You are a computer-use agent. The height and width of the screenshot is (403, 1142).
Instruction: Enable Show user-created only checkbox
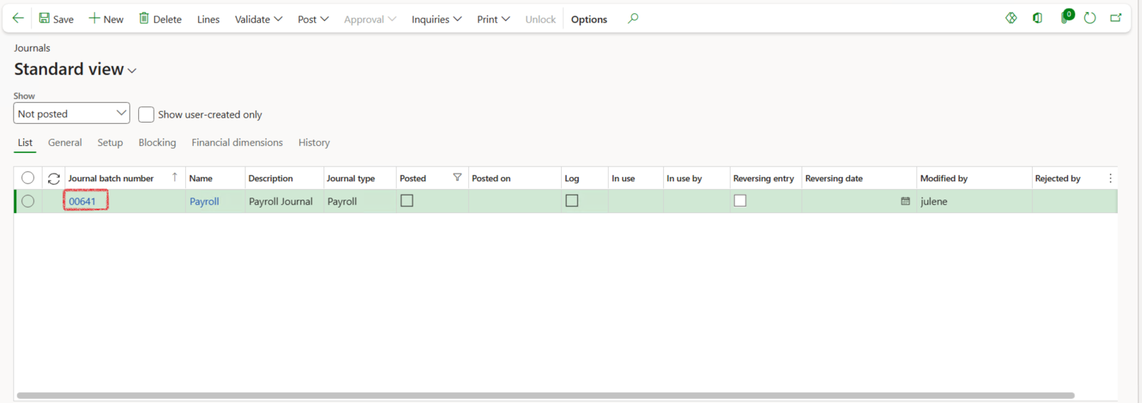(x=146, y=115)
